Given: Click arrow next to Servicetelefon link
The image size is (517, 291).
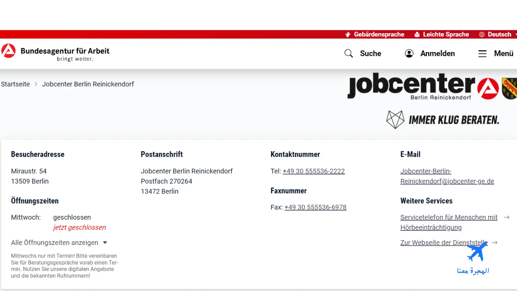Looking at the screenshot, I should point(506,217).
